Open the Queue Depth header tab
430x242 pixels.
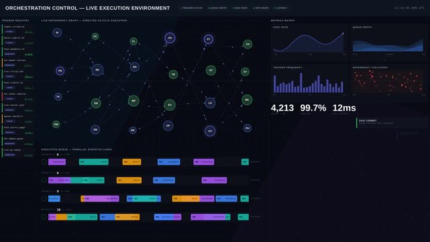pyautogui.click(x=217, y=8)
